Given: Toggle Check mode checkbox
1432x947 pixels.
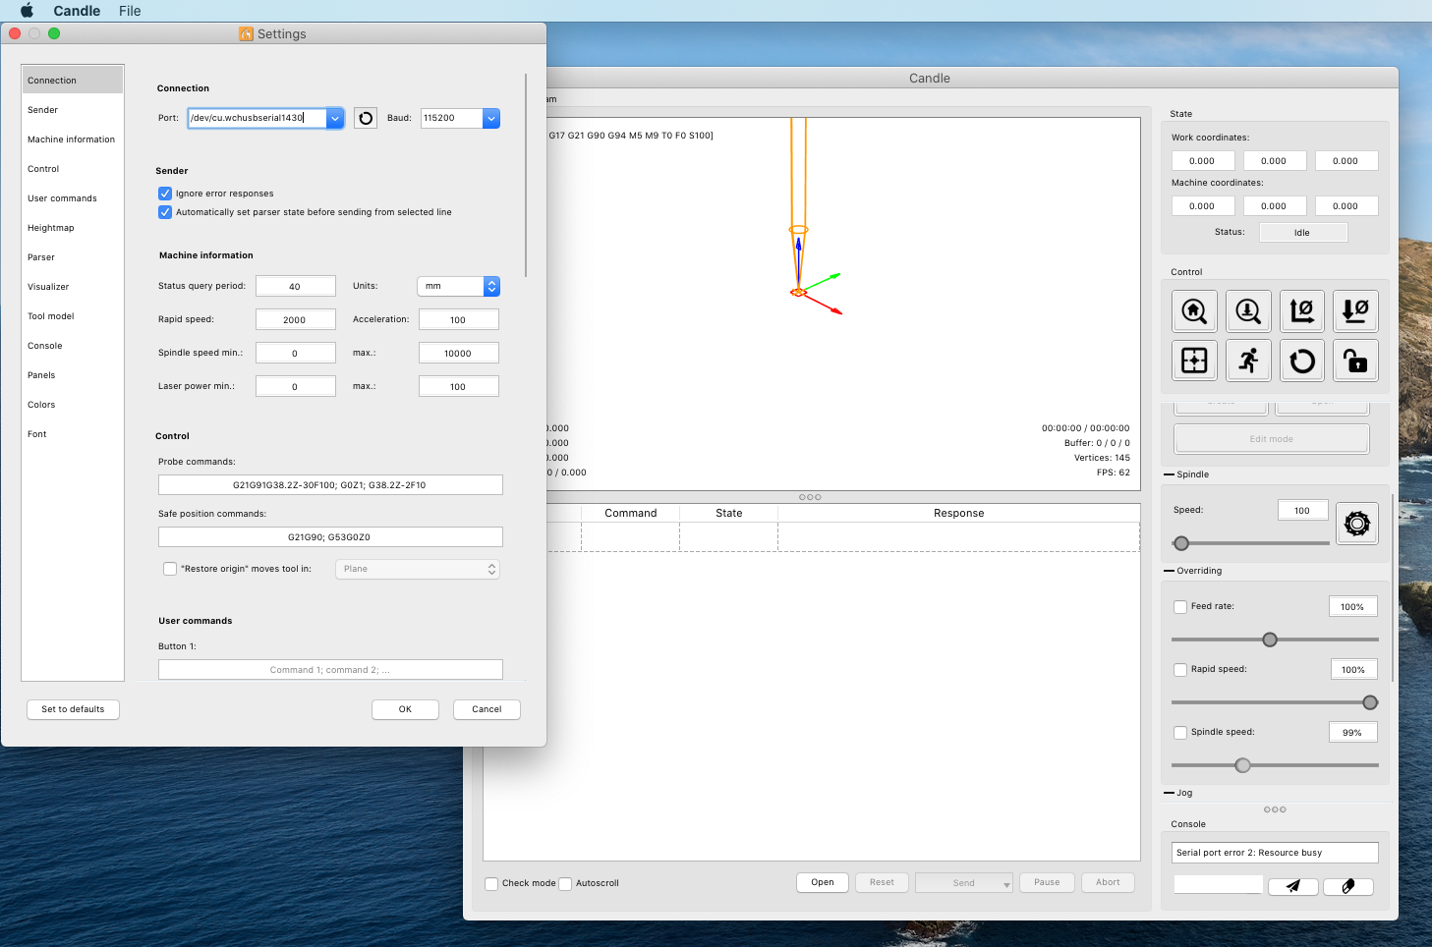Looking at the screenshot, I should (x=491, y=884).
